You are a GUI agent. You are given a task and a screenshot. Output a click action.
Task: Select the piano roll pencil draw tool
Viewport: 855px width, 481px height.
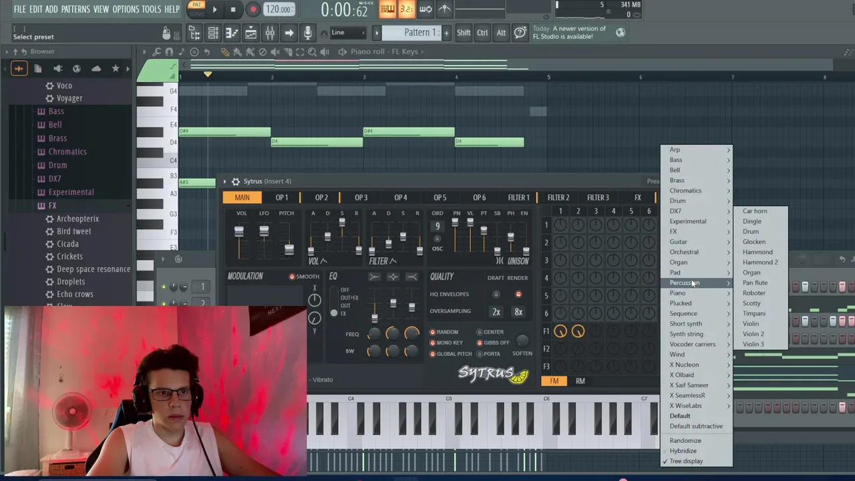[x=225, y=51]
